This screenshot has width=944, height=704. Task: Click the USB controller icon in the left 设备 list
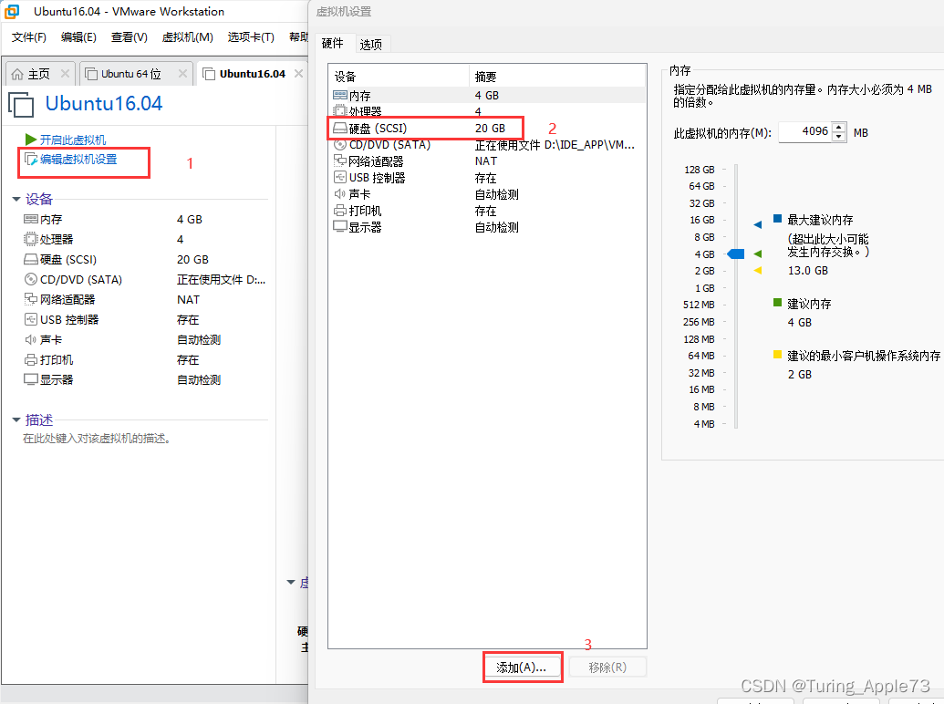pyautogui.click(x=31, y=319)
